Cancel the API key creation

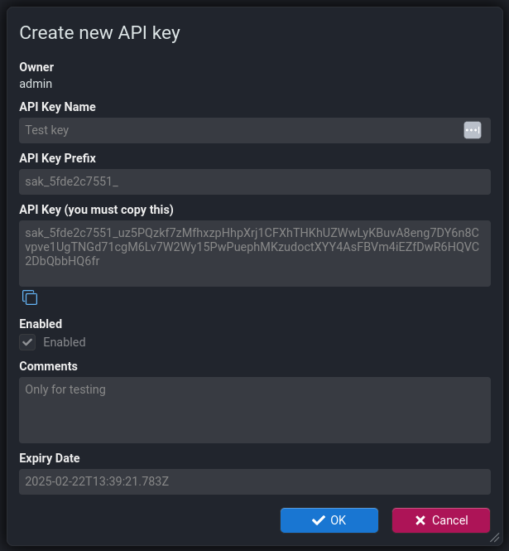click(x=440, y=520)
